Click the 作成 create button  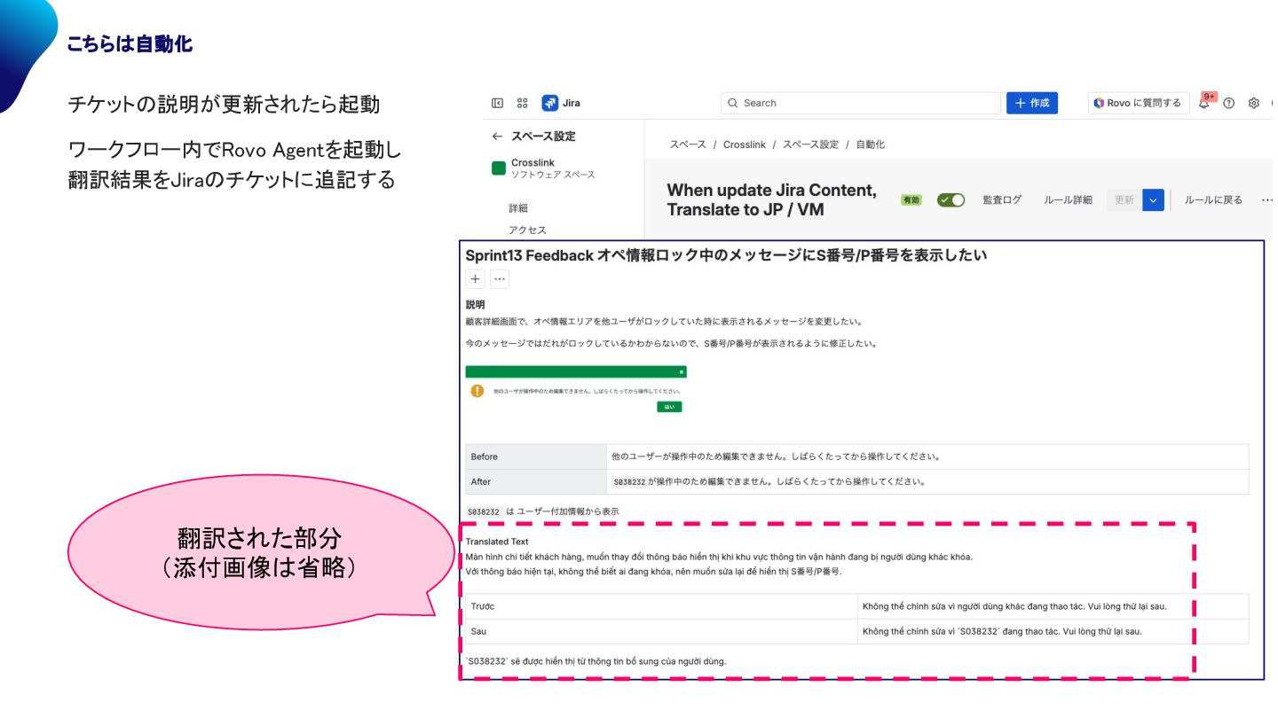1031,103
